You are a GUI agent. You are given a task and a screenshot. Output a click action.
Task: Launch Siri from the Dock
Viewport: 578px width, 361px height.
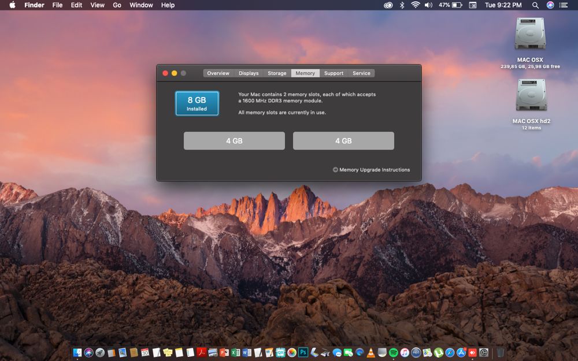coord(89,352)
